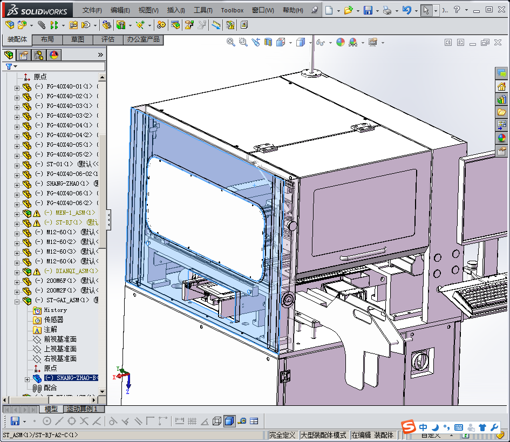Toggle shaded display in bottom toolbar

click(229, 421)
